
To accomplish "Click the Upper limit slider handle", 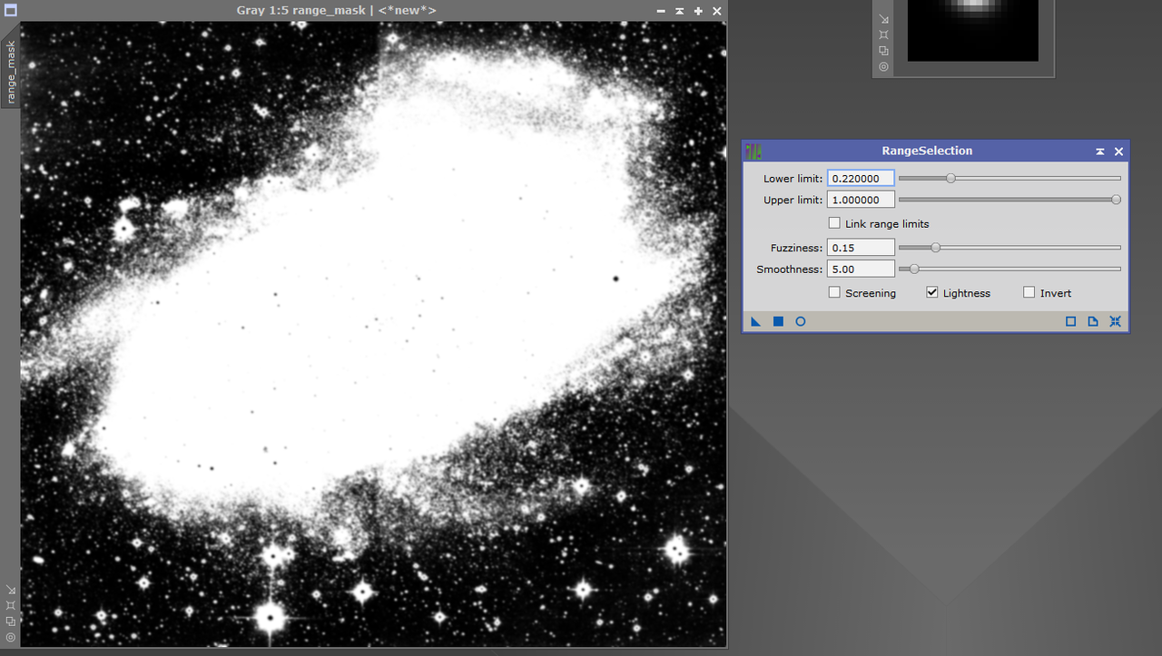I will tap(1116, 200).
